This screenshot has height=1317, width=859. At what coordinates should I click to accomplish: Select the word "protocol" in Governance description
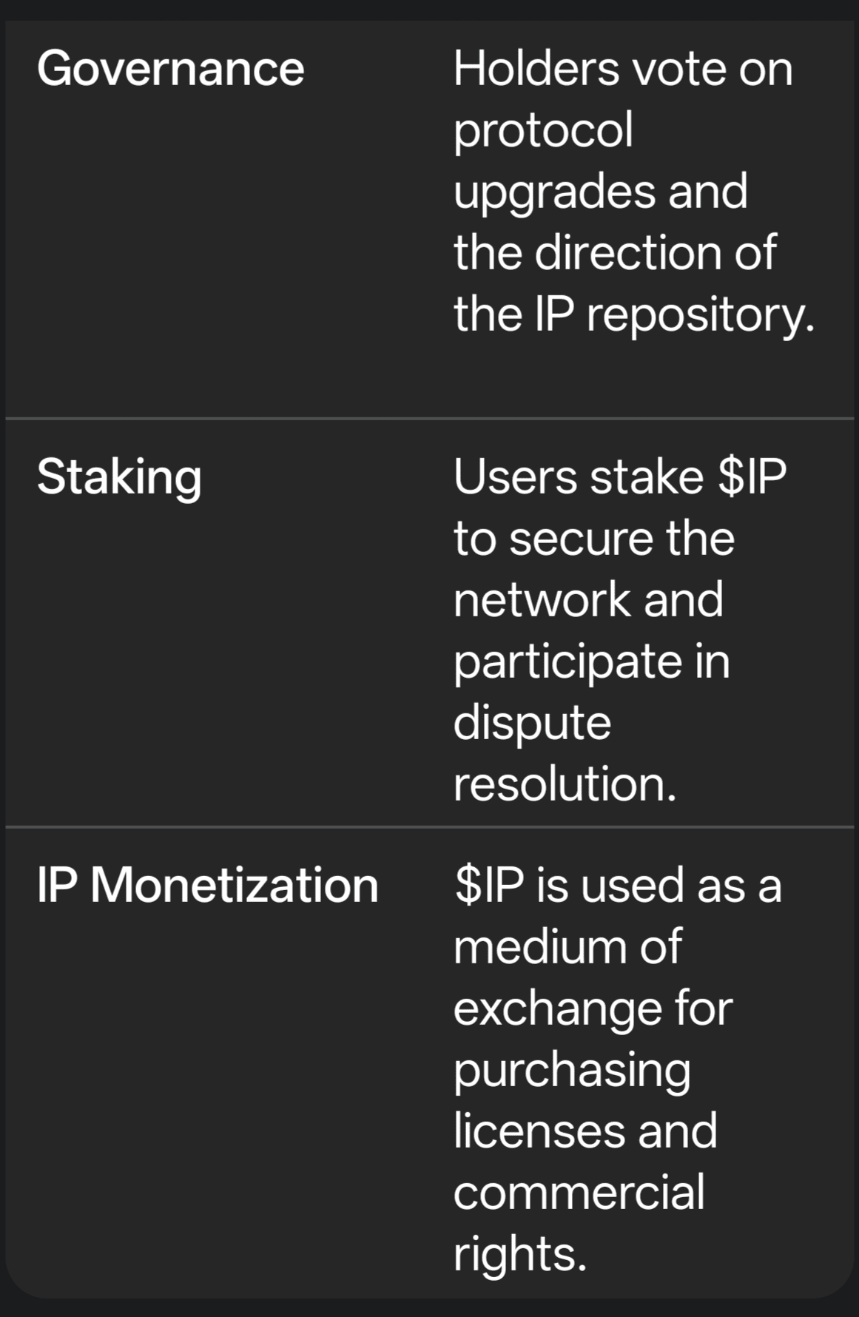point(543,130)
